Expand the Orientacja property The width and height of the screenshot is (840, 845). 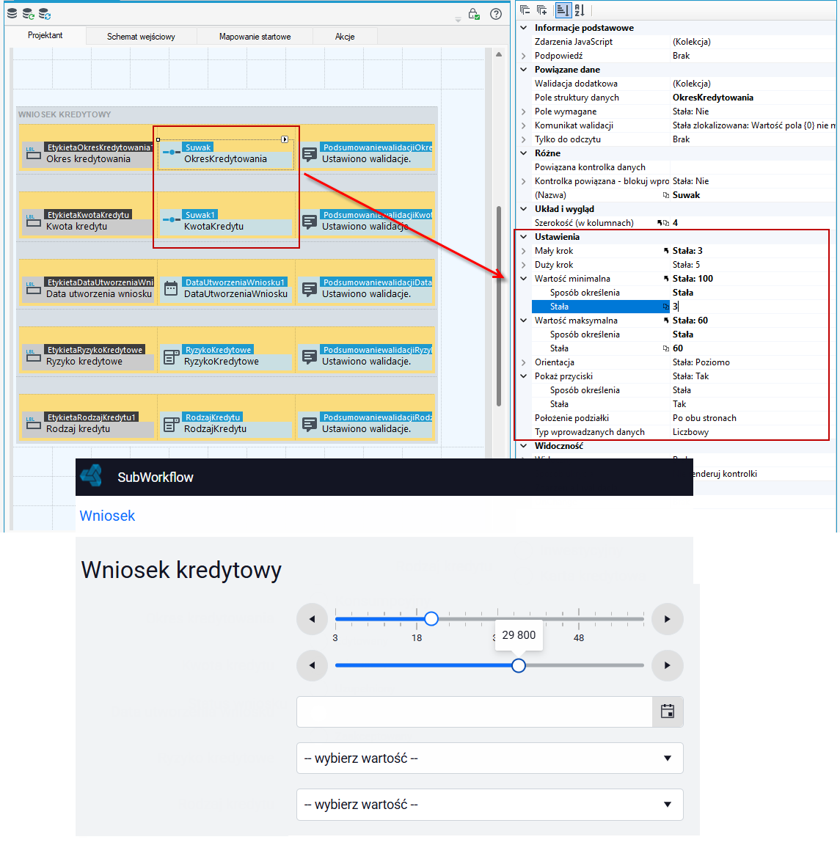pyautogui.click(x=524, y=362)
